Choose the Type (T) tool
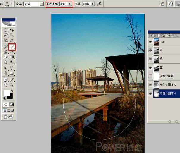 (x=12, y=68)
